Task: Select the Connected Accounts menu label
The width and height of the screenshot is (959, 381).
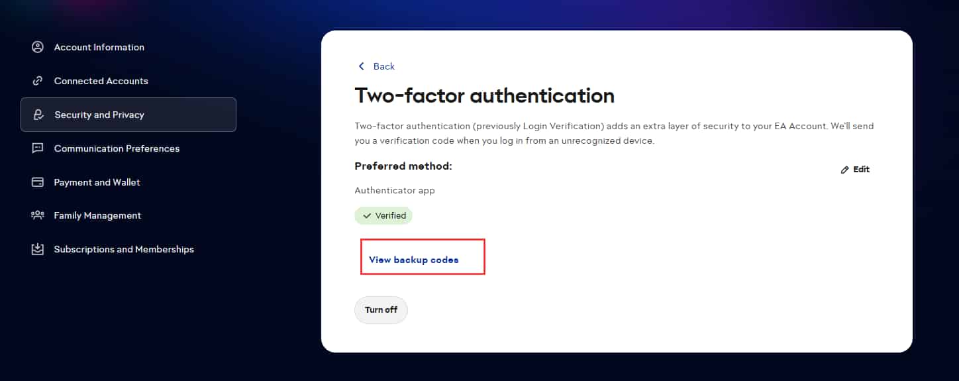Action: pyautogui.click(x=101, y=81)
